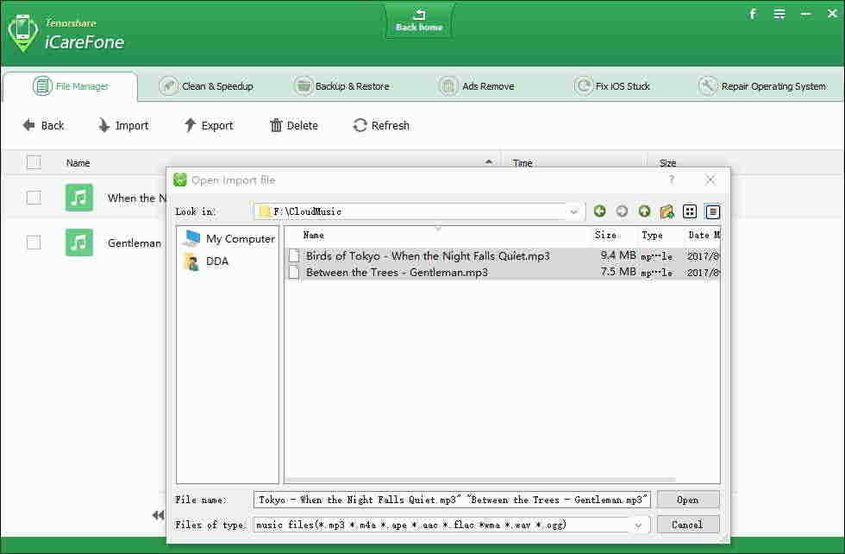Click the Refresh toolbar button
The width and height of the screenshot is (845, 554).
click(x=381, y=126)
